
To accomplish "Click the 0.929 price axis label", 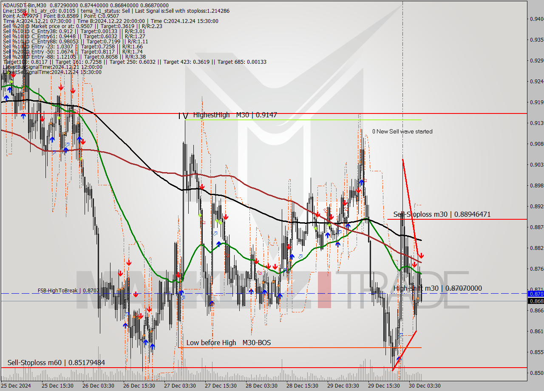I will pos(536,60).
